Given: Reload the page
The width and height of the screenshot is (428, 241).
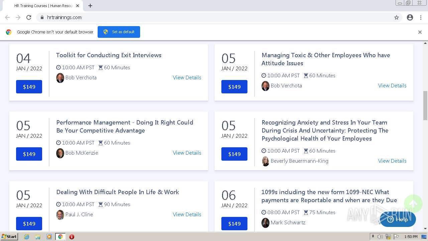Looking at the screenshot, I should pos(29,17).
